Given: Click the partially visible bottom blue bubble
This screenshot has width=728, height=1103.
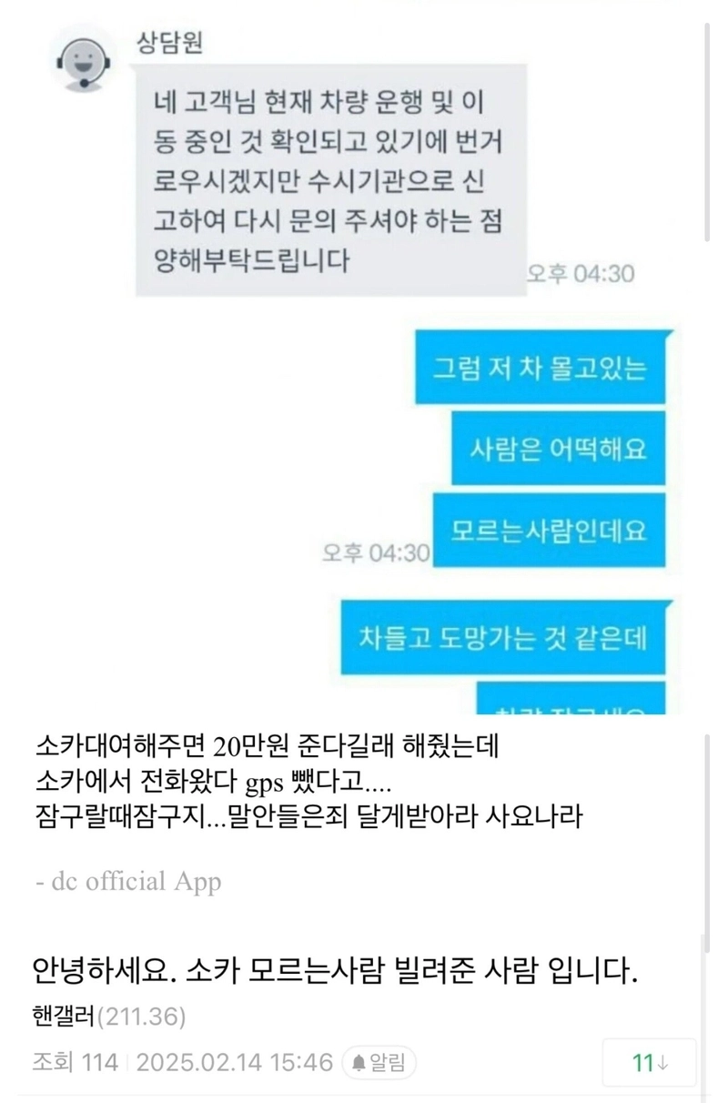Looking at the screenshot, I should (x=571, y=698).
